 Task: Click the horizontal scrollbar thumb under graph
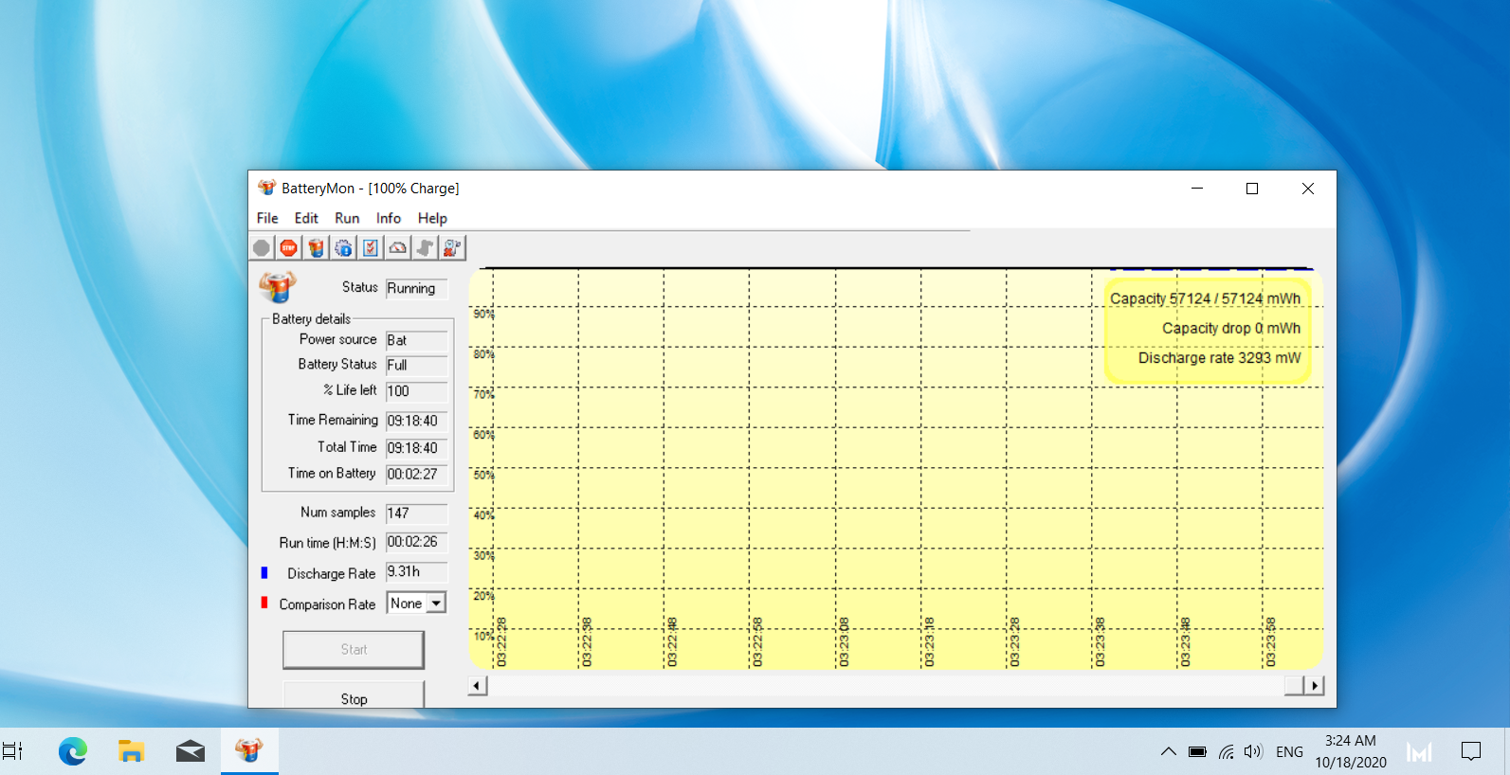(x=1294, y=686)
